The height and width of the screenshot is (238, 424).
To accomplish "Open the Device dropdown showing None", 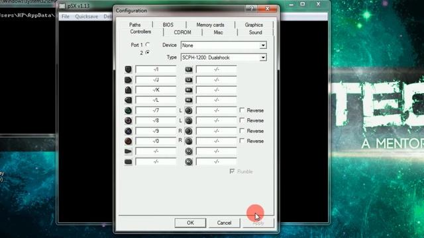I will point(224,46).
